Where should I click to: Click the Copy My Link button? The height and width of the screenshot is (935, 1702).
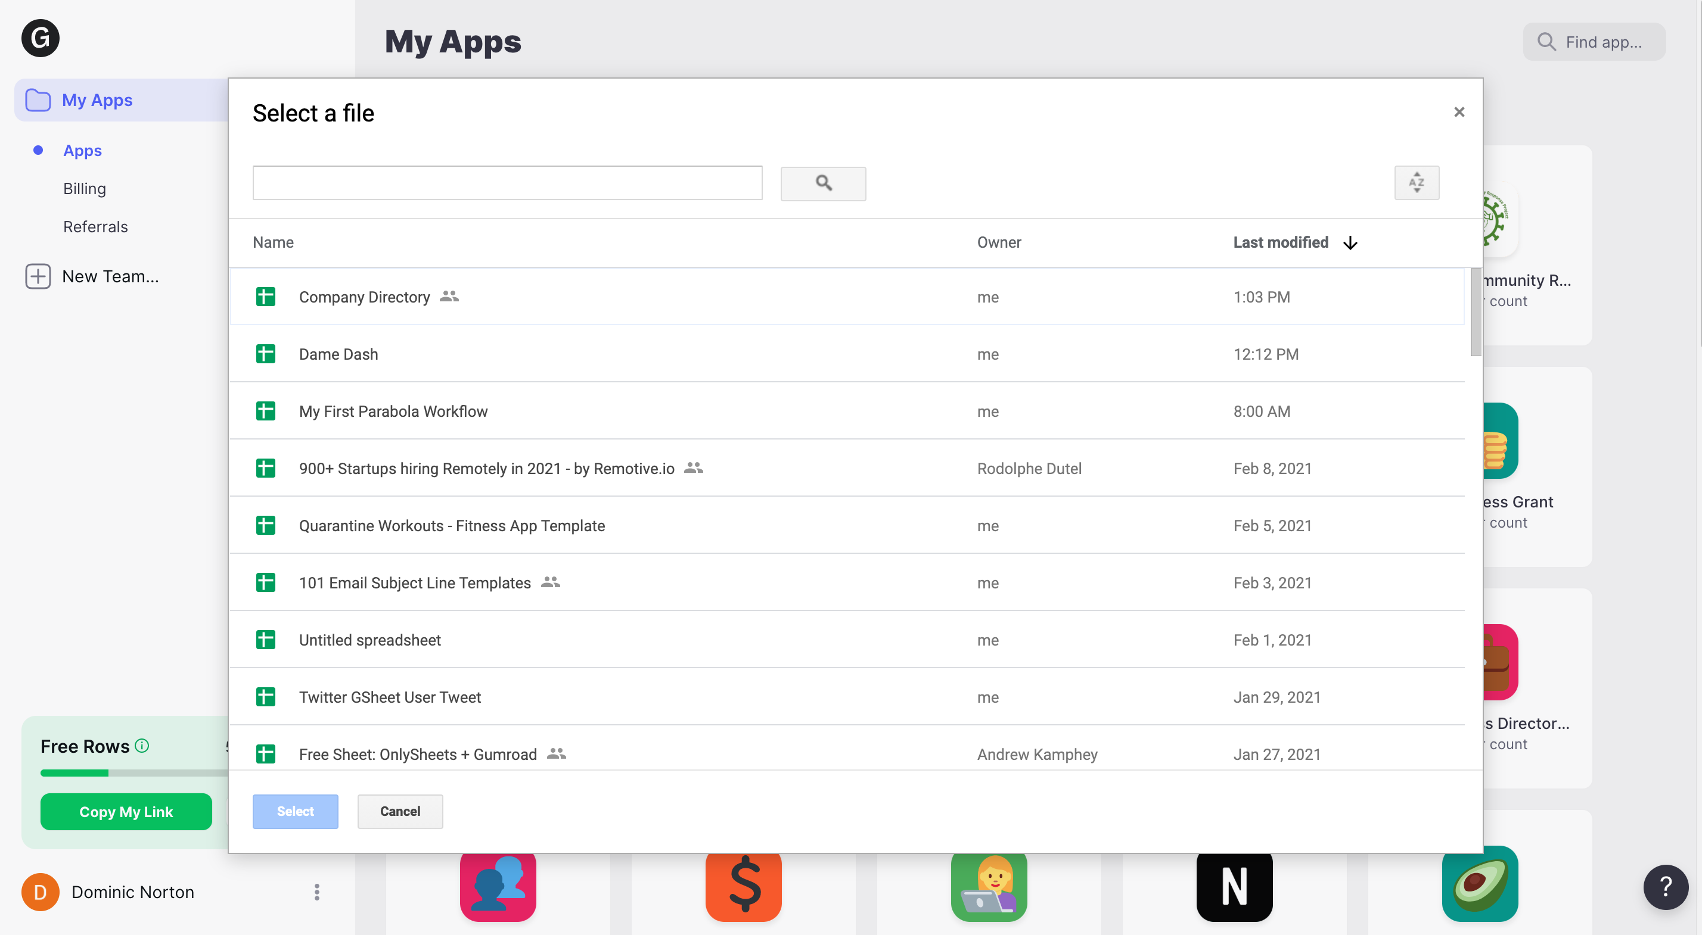click(126, 812)
